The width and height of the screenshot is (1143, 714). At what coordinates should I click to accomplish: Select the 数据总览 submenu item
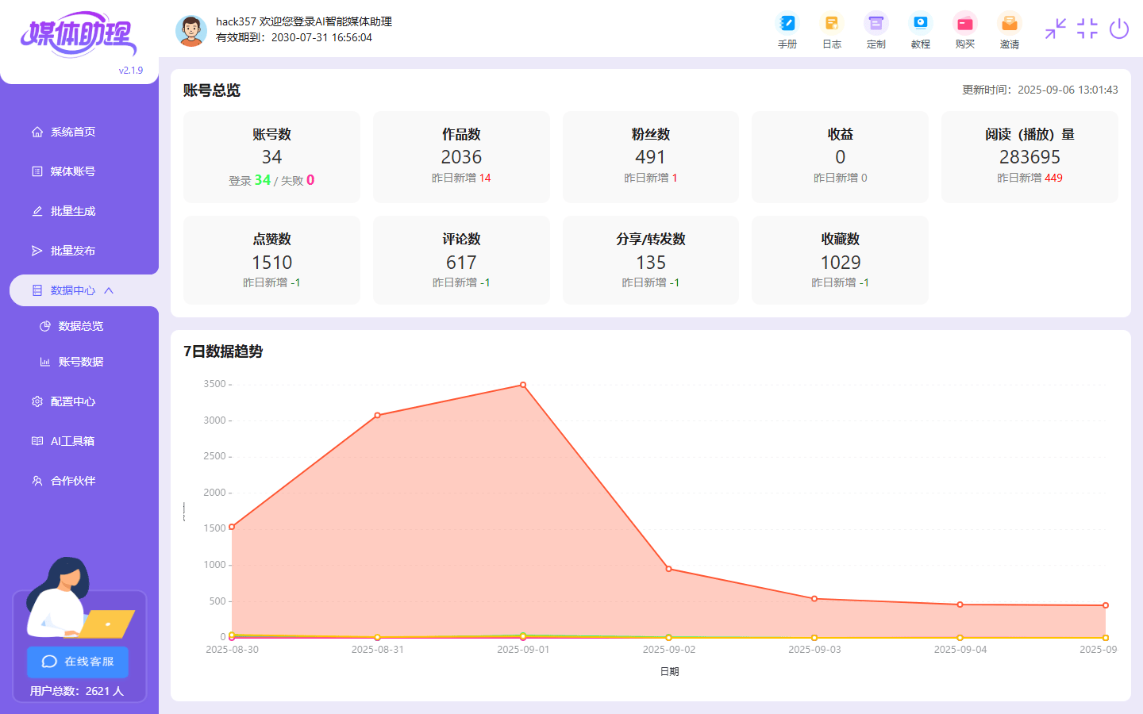[x=80, y=326]
